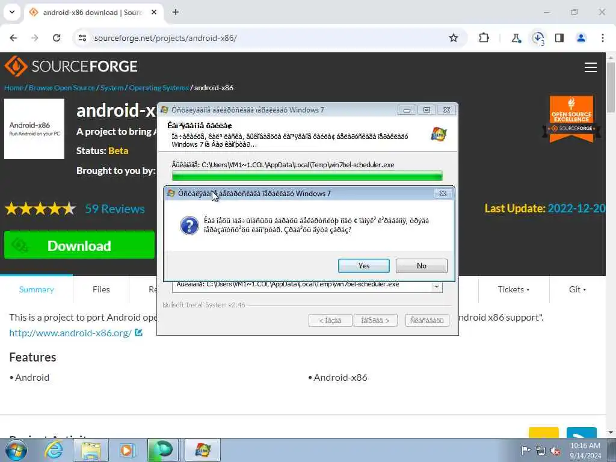Click the installer green progress bar
The height and width of the screenshot is (462, 616).
pyautogui.click(x=307, y=176)
